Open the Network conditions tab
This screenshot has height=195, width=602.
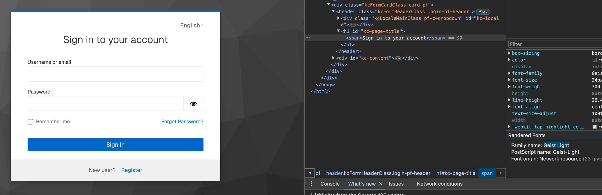pos(439,184)
